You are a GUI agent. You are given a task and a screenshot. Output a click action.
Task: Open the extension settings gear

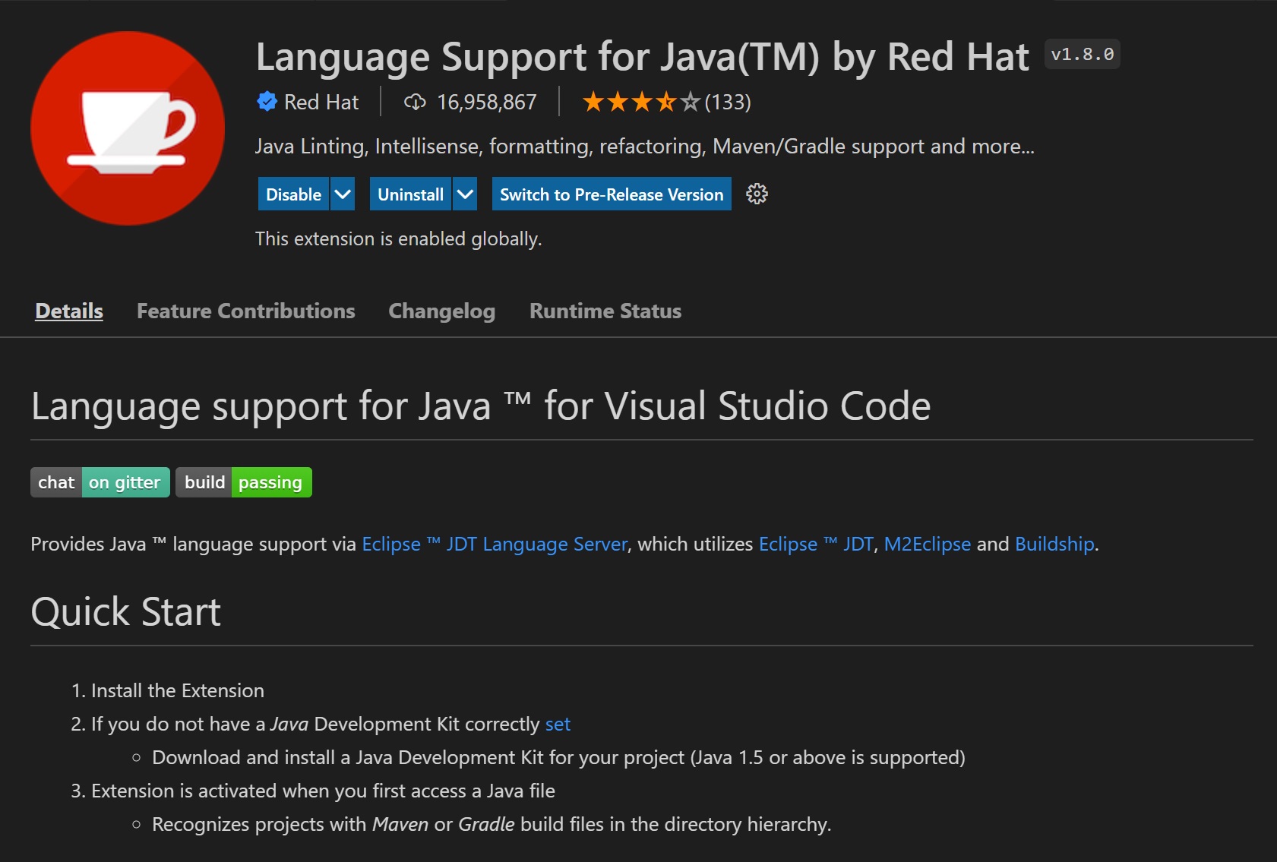click(756, 194)
